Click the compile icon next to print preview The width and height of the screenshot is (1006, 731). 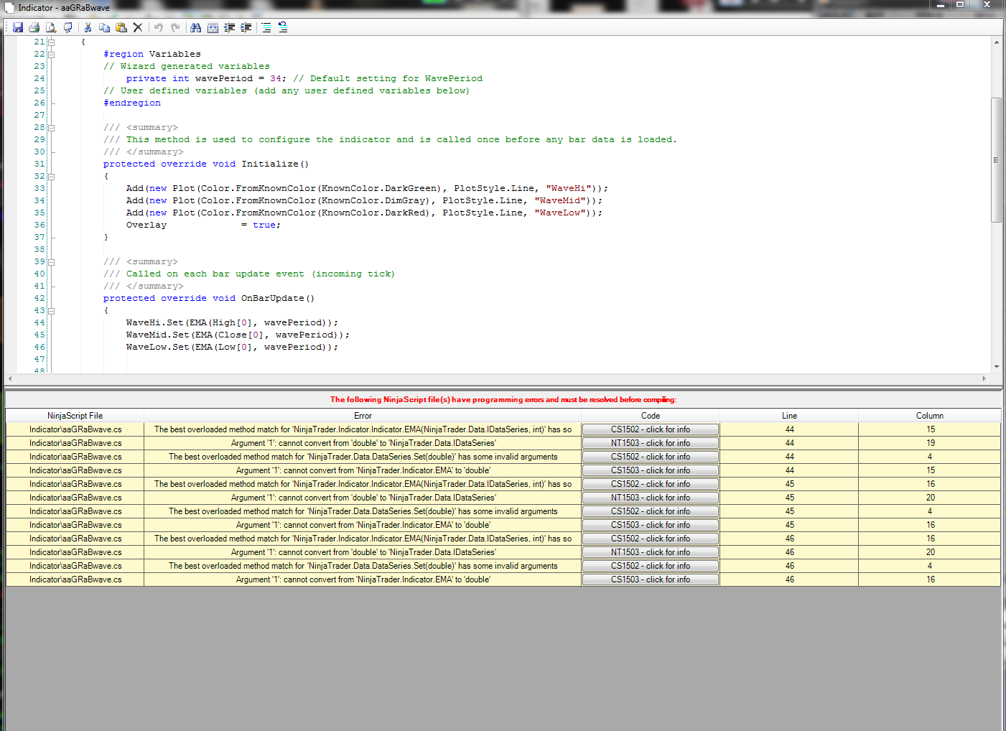pos(67,27)
